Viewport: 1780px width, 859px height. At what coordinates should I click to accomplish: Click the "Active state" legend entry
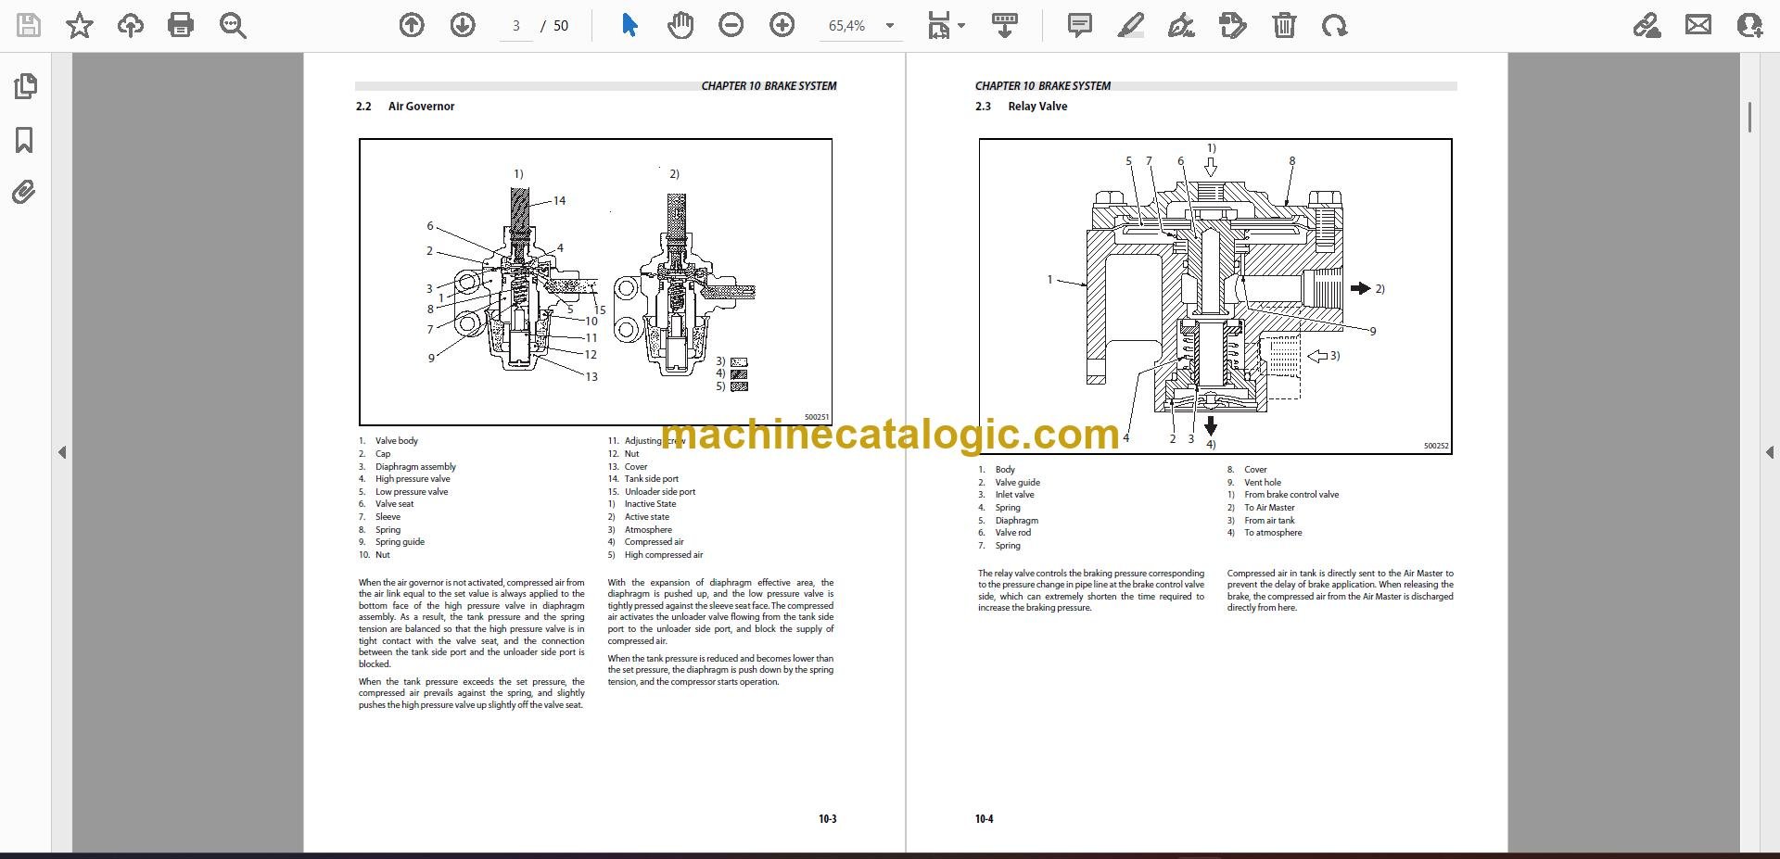point(646,517)
